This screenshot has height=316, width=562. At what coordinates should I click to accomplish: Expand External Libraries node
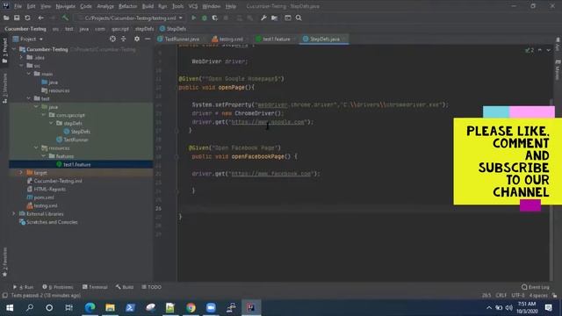14,214
